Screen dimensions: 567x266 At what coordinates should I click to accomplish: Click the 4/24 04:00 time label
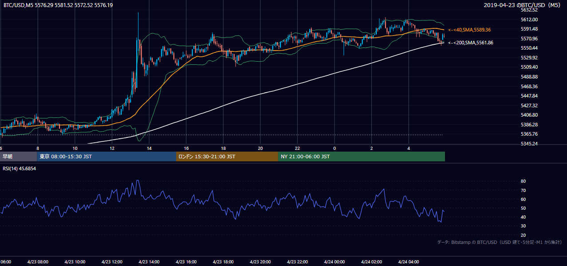(x=409, y=262)
